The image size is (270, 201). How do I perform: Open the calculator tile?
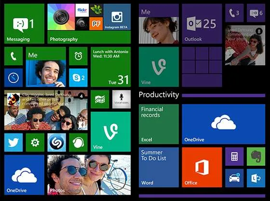click(x=234, y=157)
